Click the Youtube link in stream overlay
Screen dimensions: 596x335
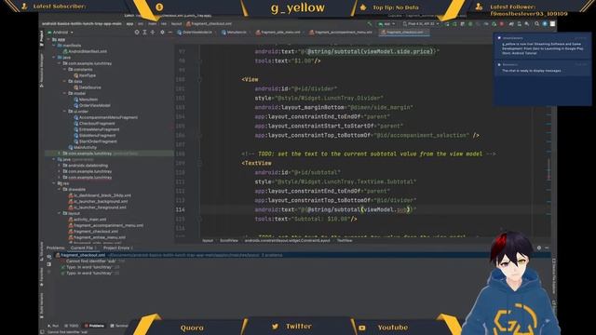[x=393, y=328]
